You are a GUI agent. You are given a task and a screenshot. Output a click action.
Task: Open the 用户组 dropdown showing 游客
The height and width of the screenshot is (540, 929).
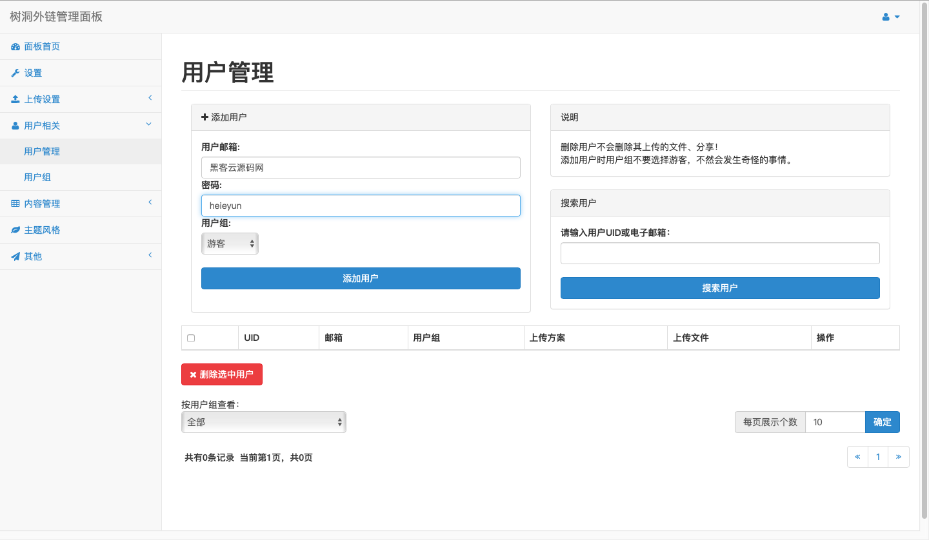coord(230,244)
